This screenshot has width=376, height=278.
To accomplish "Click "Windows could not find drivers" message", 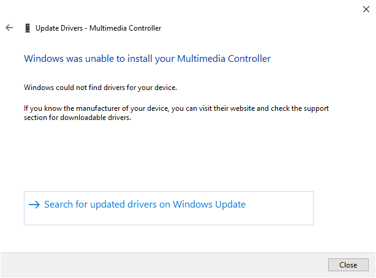I will point(100,88).
